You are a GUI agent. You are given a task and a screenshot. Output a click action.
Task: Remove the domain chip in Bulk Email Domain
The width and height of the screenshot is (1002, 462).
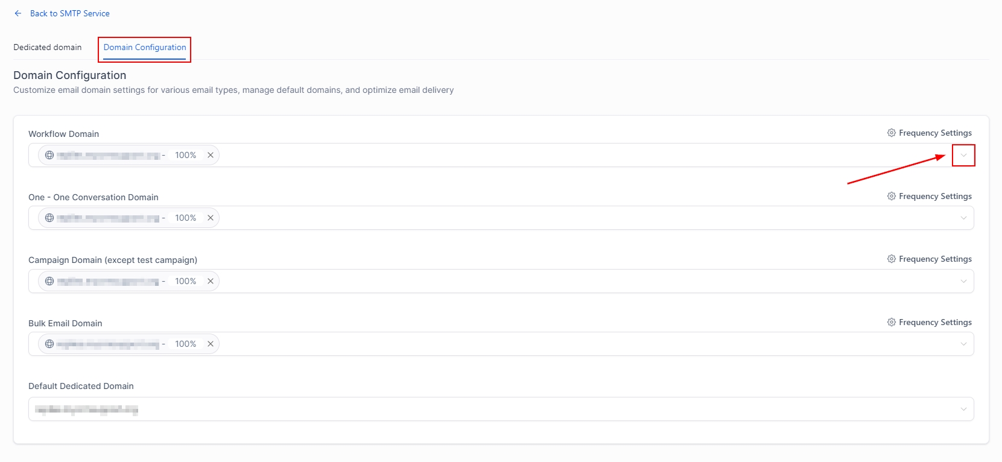211,344
